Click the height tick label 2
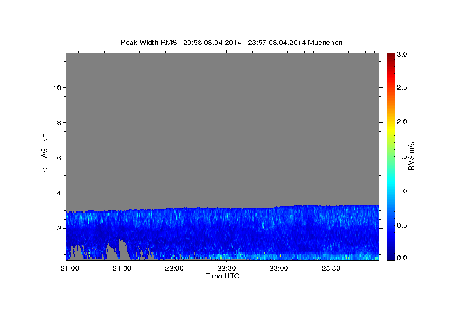This screenshot has width=469, height=312. [x=59, y=228]
